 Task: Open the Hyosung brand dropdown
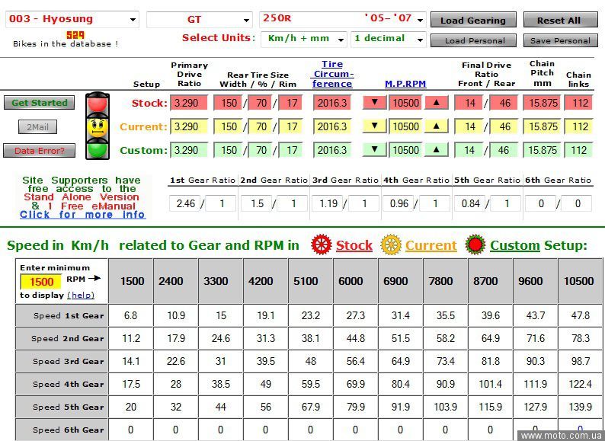[x=72, y=20]
